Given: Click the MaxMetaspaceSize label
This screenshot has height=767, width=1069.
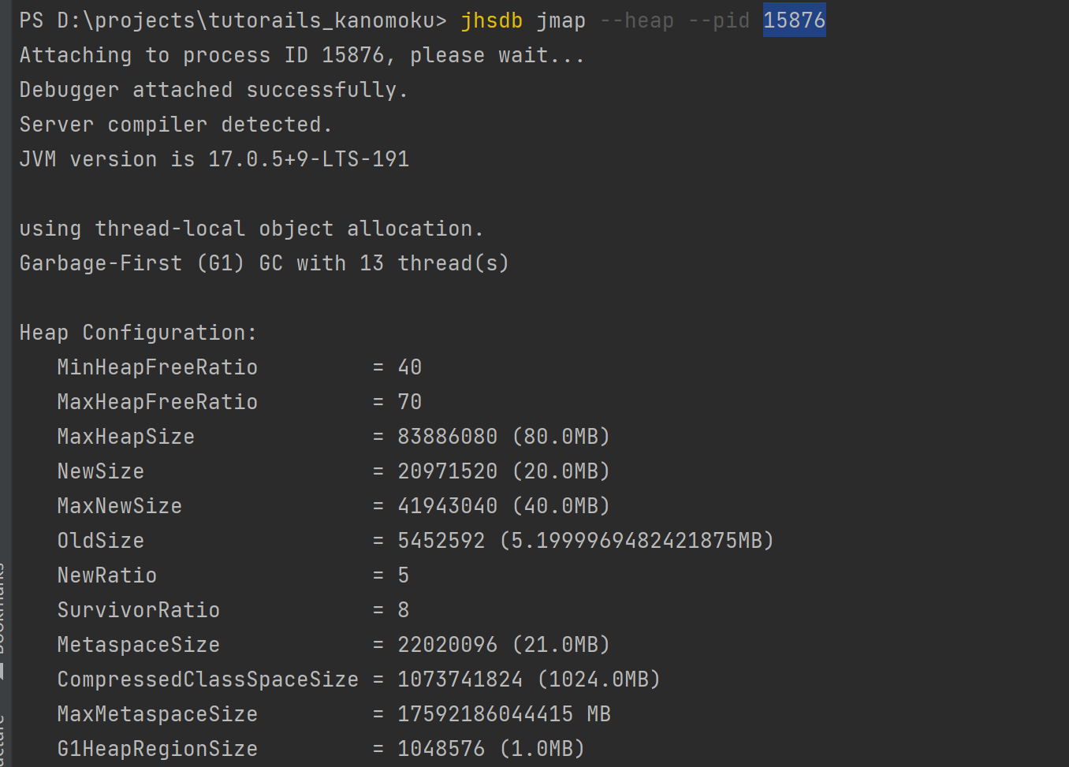Looking at the screenshot, I should 158,714.
